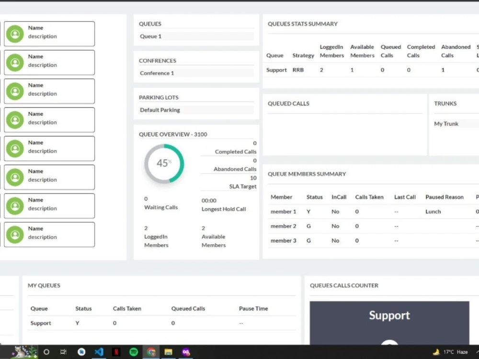The image size is (479, 359).
Task: Click the Support tile in Queues Calls Counter
Action: click(x=389, y=323)
